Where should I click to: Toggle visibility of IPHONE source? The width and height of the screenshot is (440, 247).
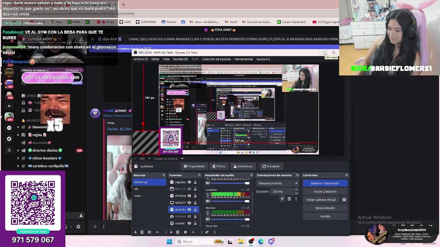pos(189,196)
